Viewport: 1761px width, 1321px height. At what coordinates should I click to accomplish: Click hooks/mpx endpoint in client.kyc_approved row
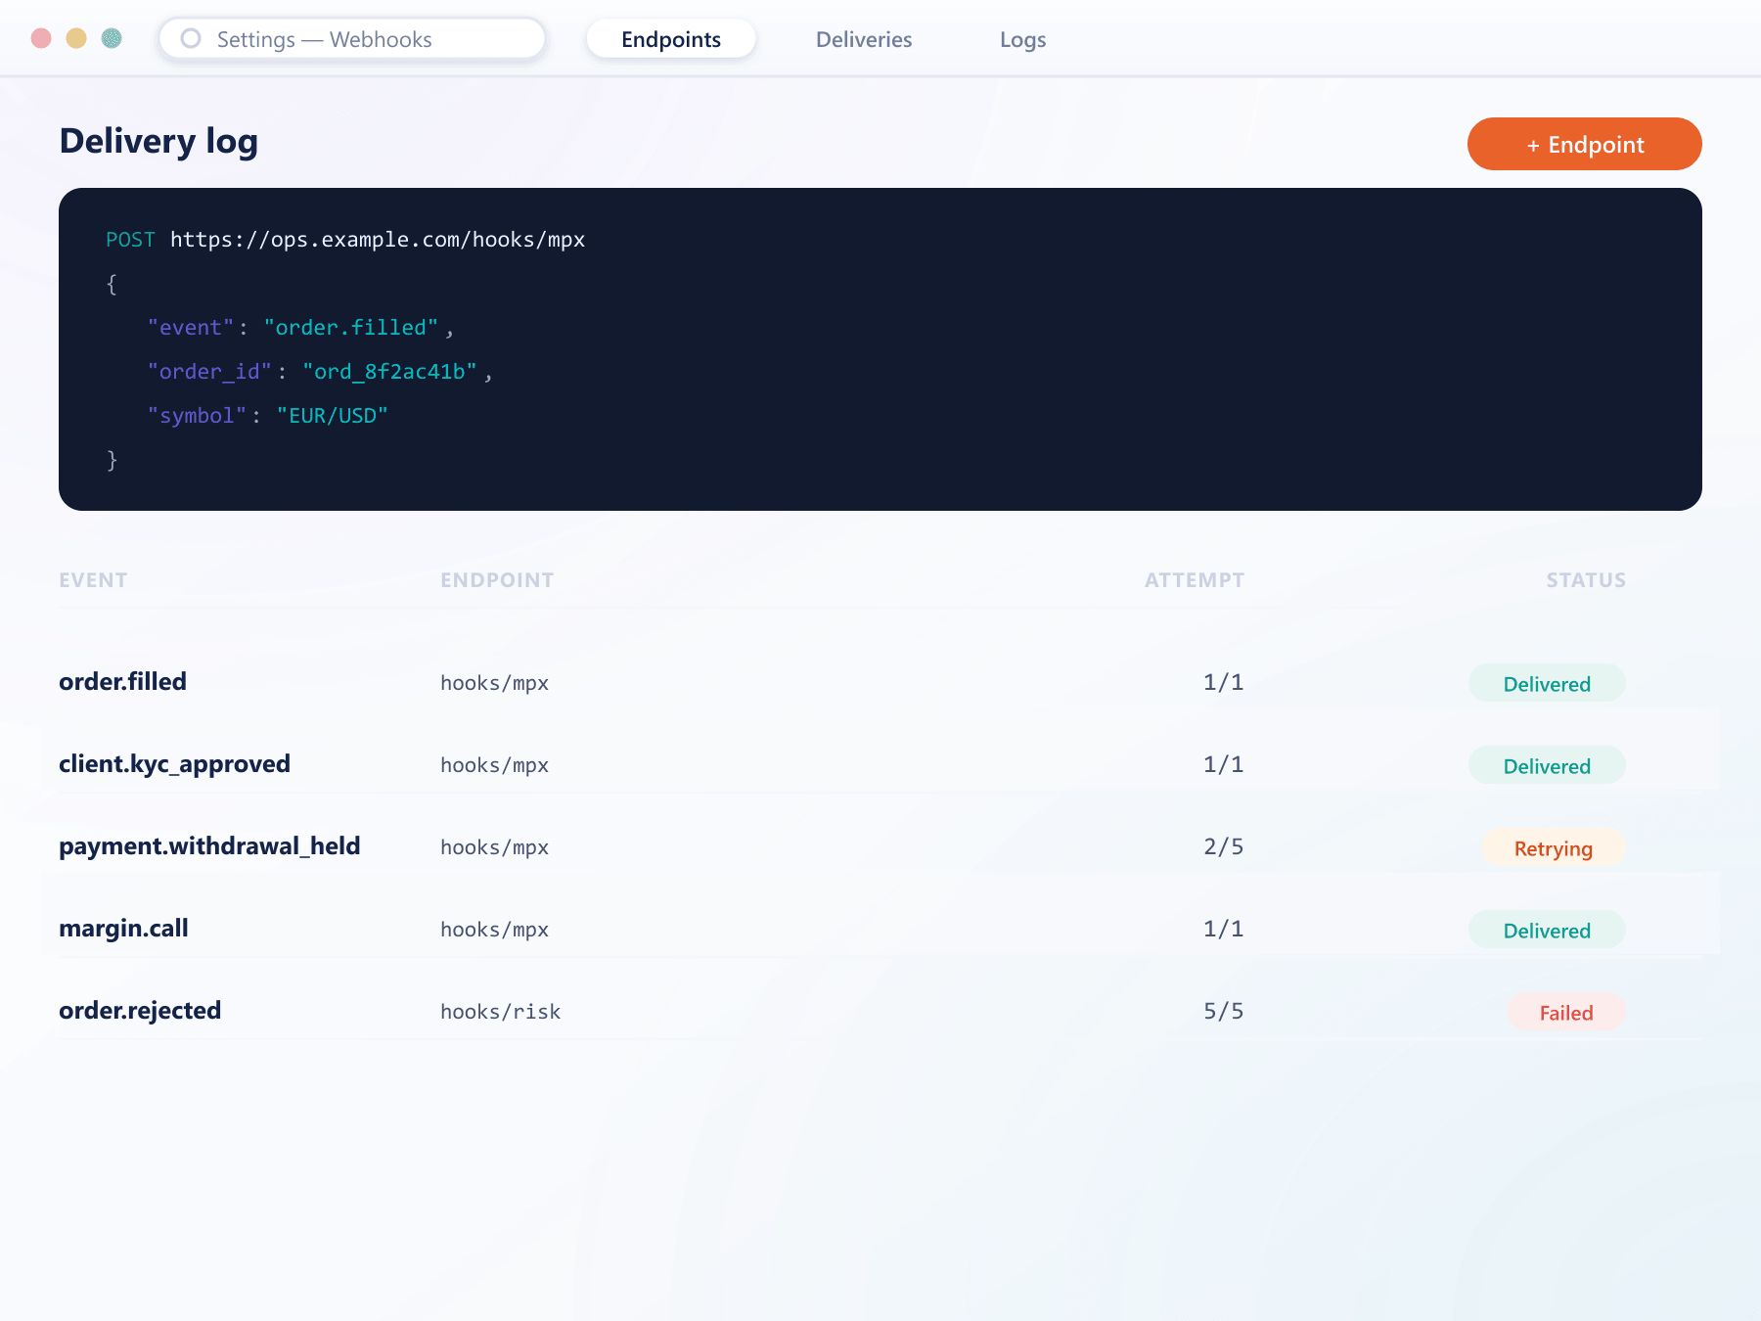[494, 765]
